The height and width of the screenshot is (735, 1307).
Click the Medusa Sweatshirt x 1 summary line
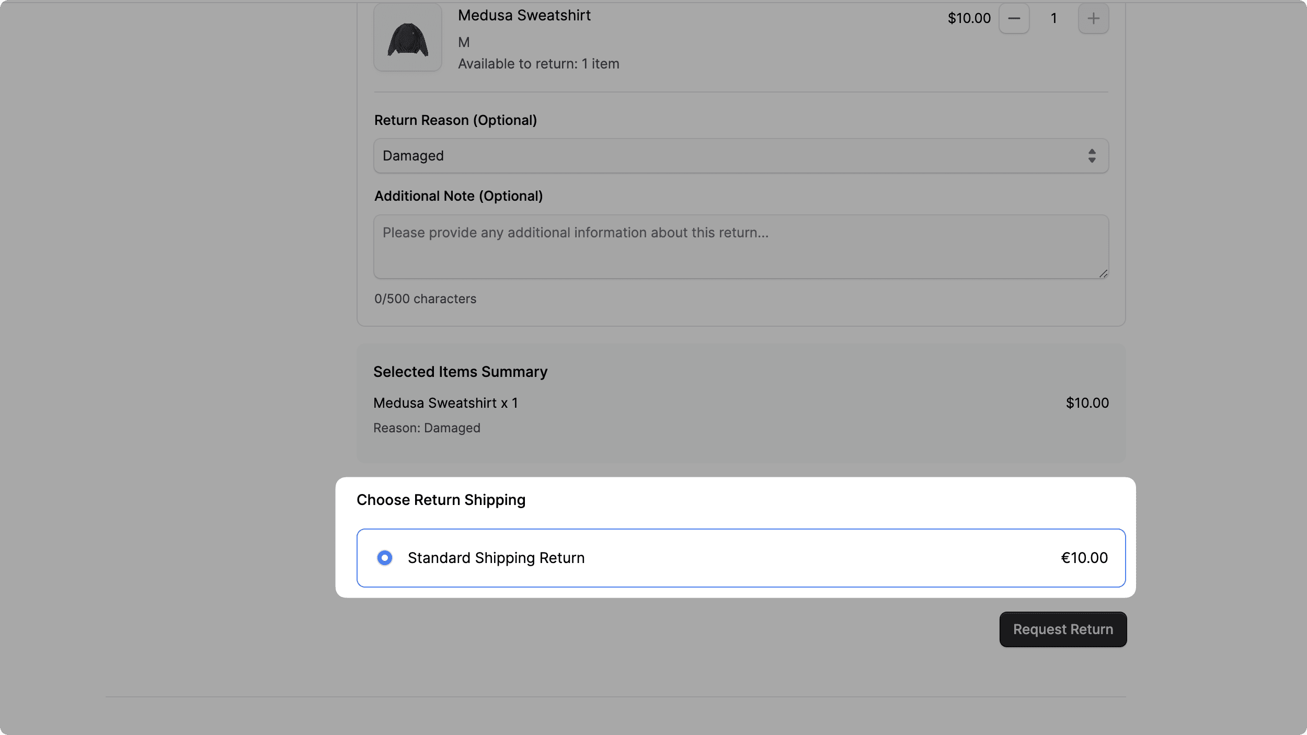[446, 403]
